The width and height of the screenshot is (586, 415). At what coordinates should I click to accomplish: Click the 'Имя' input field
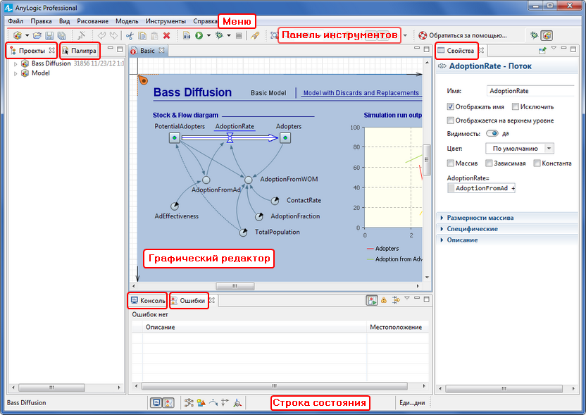[530, 91]
